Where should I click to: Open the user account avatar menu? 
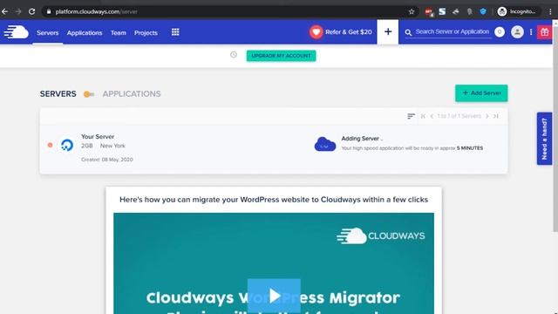(517, 32)
